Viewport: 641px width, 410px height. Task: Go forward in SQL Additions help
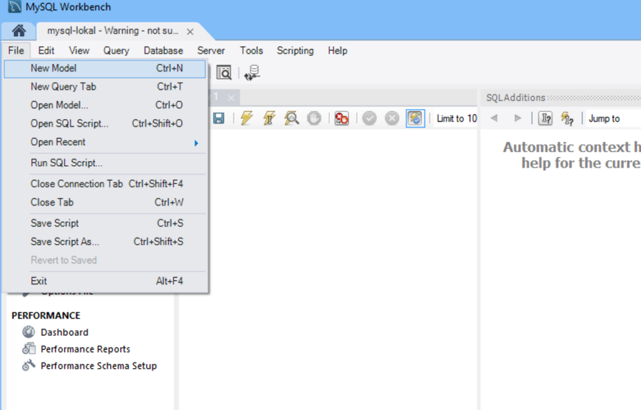click(x=518, y=118)
